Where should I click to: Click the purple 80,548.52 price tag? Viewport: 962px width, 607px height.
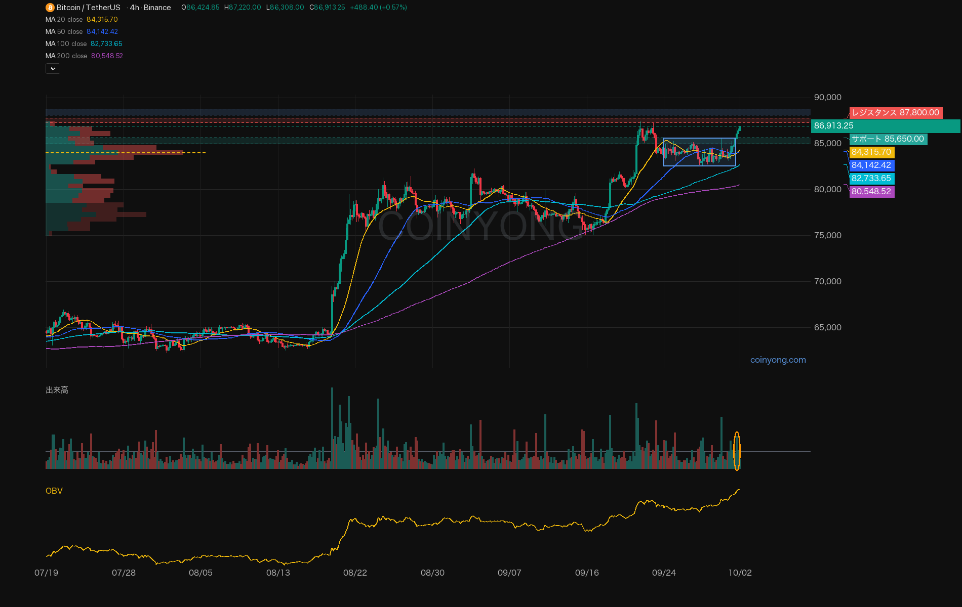coord(871,192)
